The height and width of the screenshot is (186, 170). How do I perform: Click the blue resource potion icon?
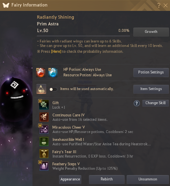click(x=53, y=72)
